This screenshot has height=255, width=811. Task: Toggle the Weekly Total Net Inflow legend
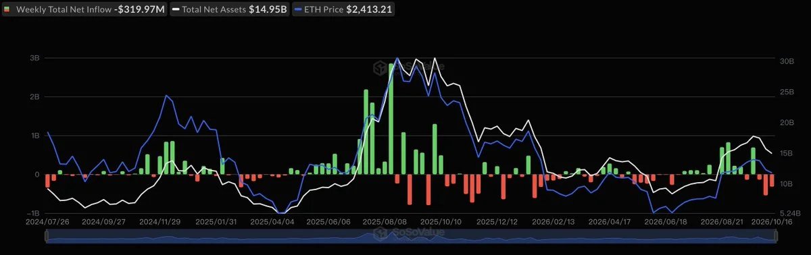[x=84, y=9]
